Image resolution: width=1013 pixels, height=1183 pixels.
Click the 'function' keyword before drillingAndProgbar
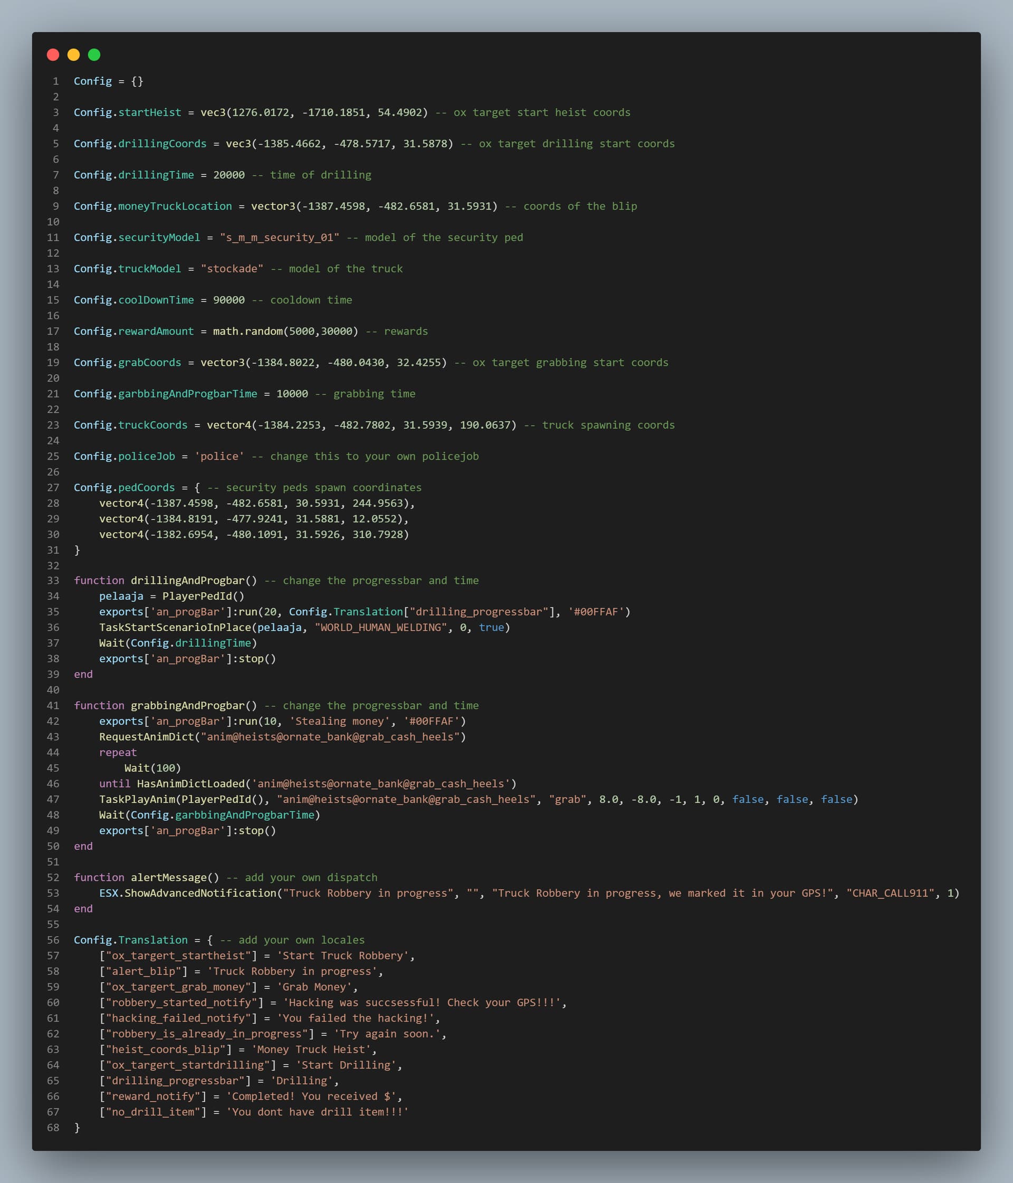99,581
